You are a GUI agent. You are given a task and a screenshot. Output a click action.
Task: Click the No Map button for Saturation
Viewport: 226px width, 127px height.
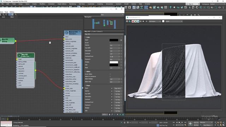pyautogui.click(x=118, y=97)
